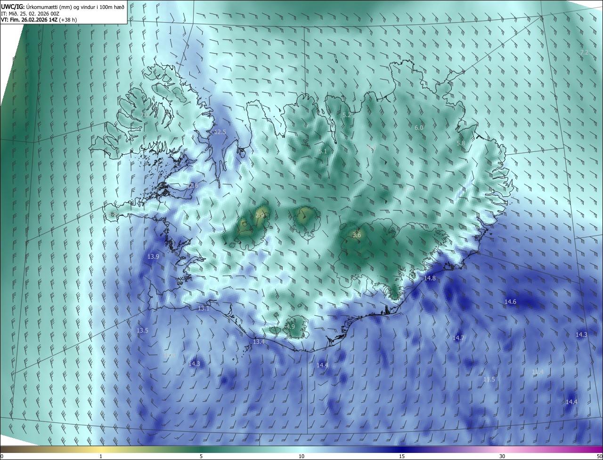603x460 pixels.
Task: Click the 7.2 value label
Action: pos(584,53)
